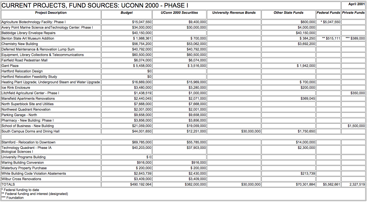Click the Gant Plaza project name

(x=10, y=66)
